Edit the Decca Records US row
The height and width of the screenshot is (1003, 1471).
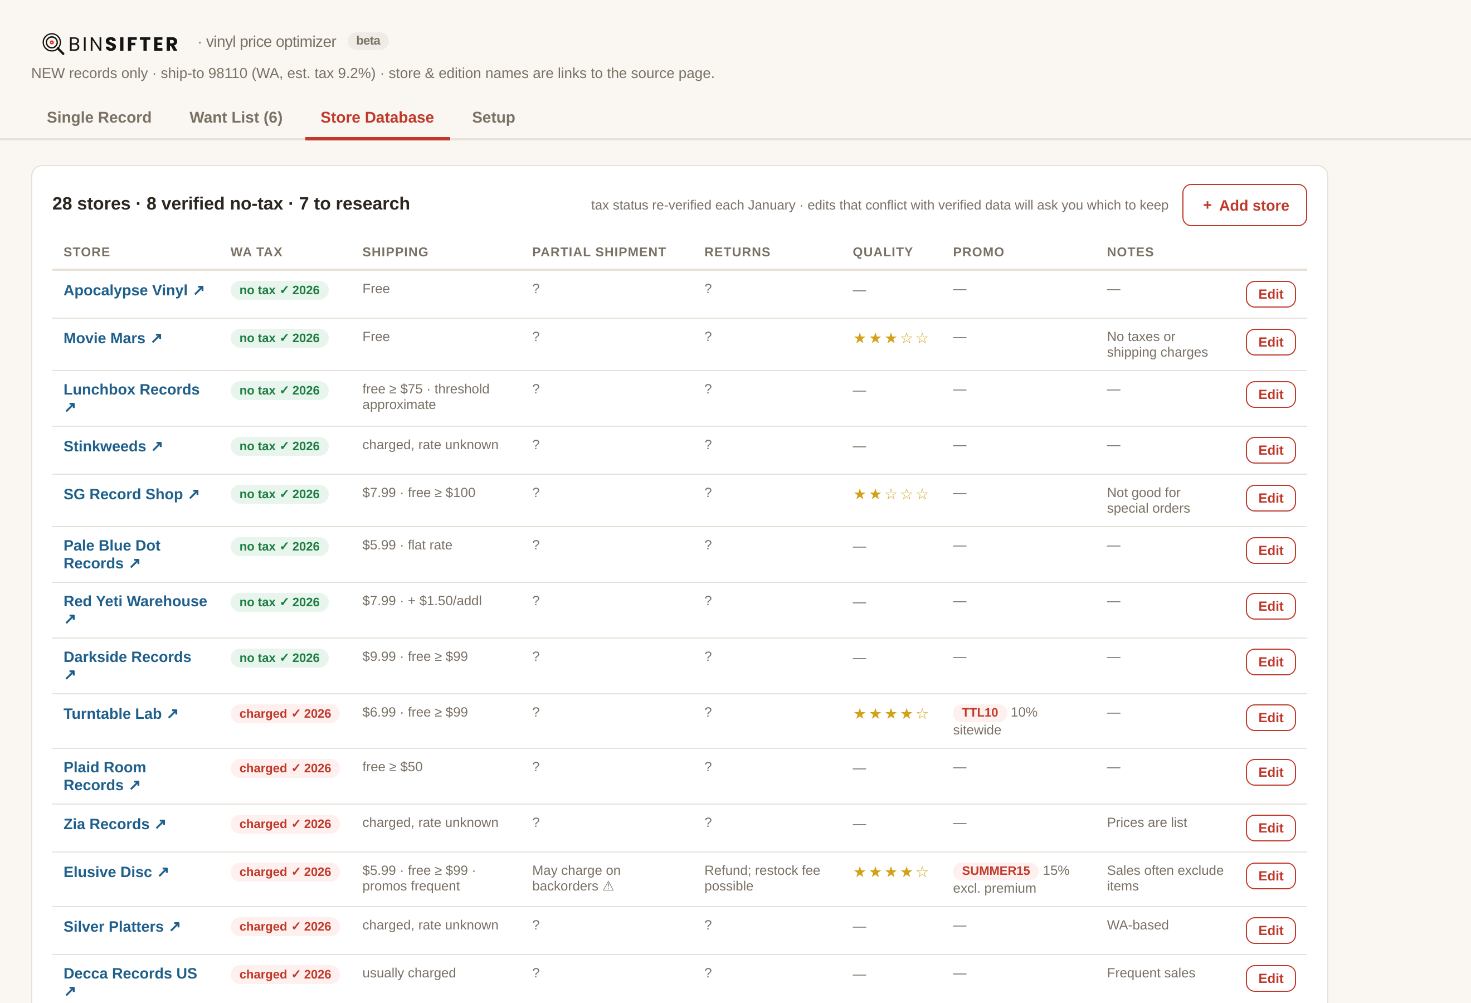point(1270,979)
